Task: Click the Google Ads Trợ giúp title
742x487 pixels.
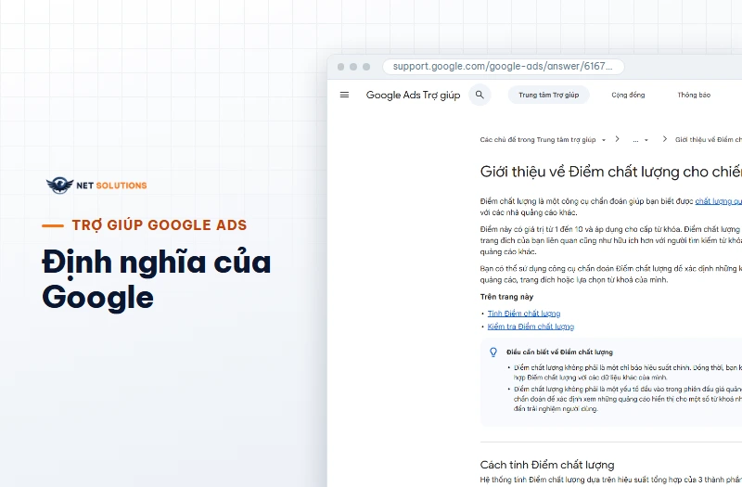Action: point(413,96)
